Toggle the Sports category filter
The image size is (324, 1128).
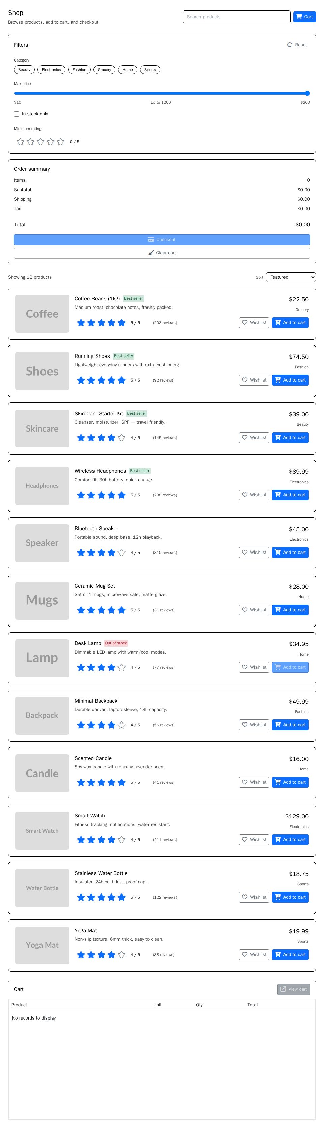point(150,70)
